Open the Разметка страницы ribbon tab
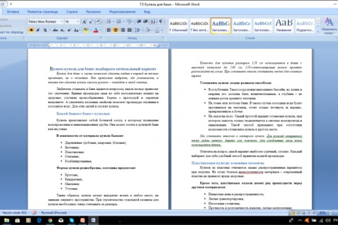This screenshot has height=225, width=338. [x=42, y=12]
